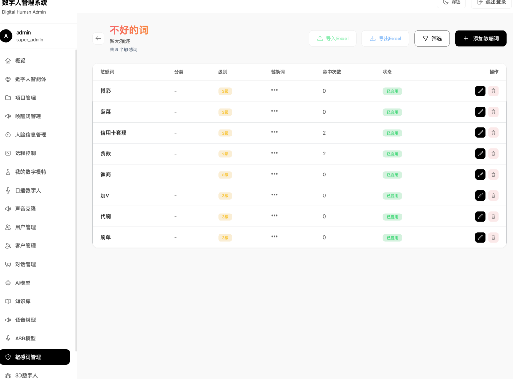Screen dimensions: 513x379
Task: Select AI模型 menu item
Action: pos(35,282)
